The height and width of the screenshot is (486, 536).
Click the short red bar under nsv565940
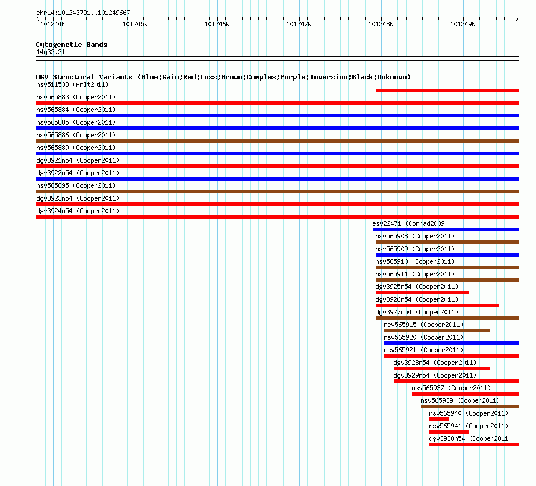click(x=439, y=419)
